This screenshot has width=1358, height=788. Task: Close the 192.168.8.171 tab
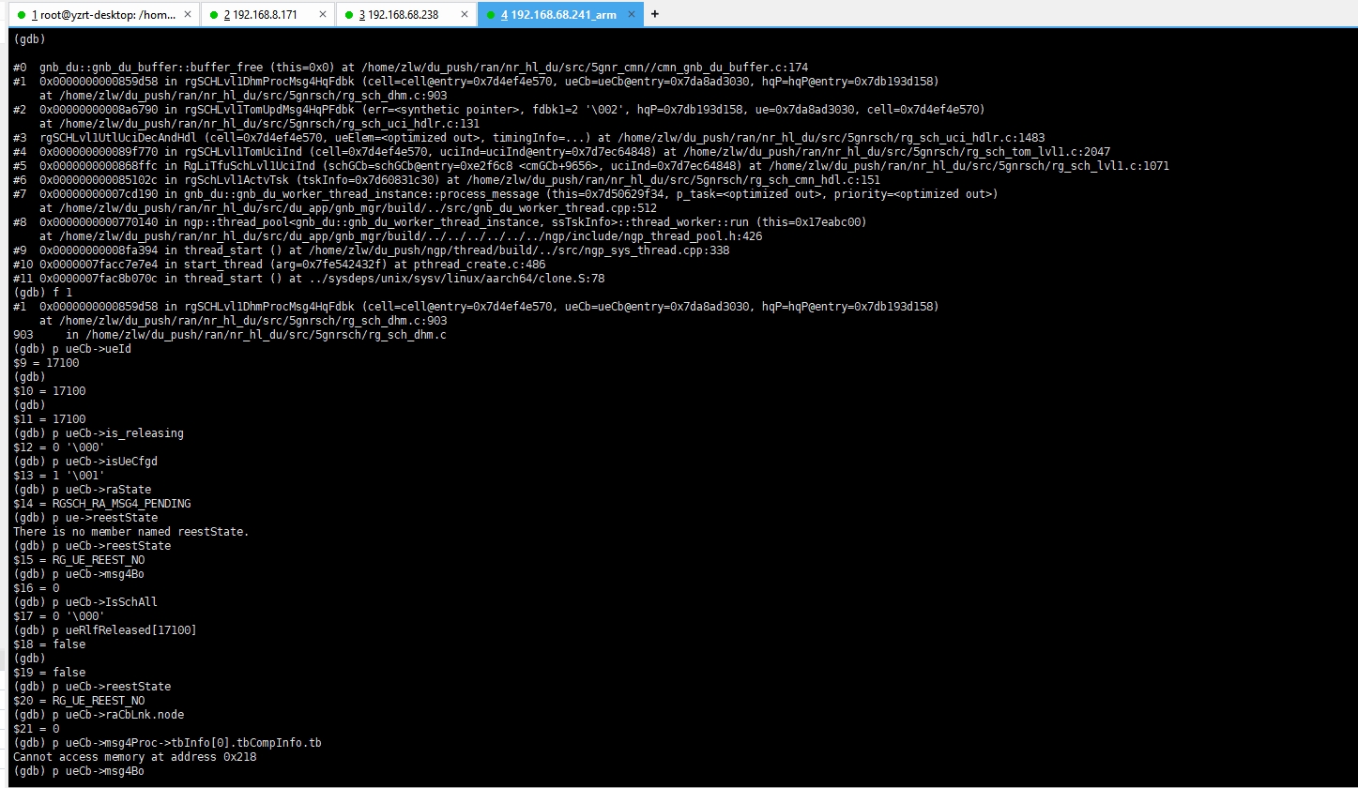(323, 14)
